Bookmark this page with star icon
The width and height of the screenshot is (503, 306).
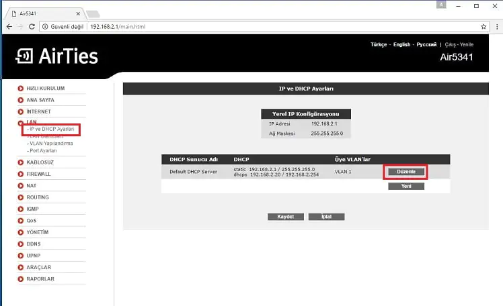[483, 27]
